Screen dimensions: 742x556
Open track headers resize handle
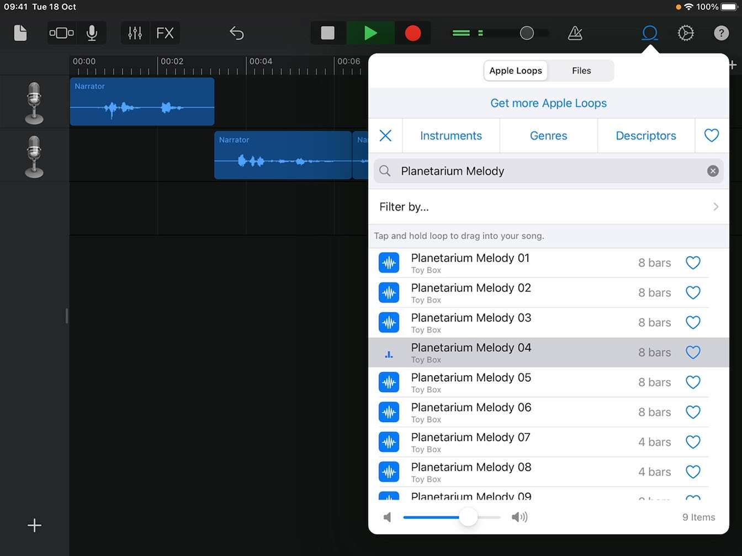coord(67,316)
